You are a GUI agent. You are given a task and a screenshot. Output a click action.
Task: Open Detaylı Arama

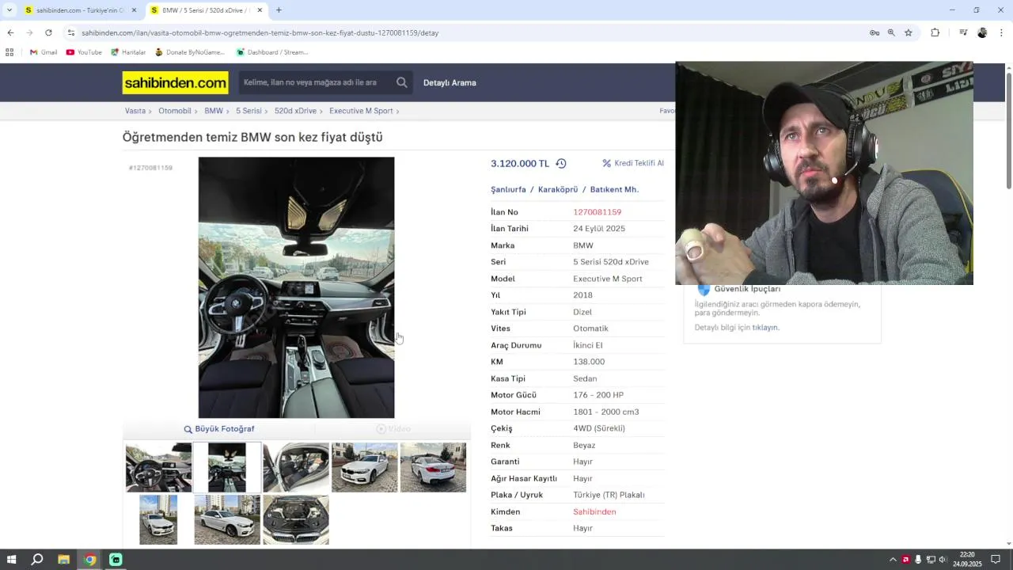[450, 82]
